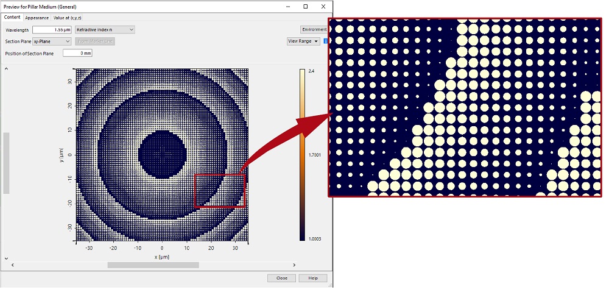Select the Value at (x,y,z) tab

[71, 18]
